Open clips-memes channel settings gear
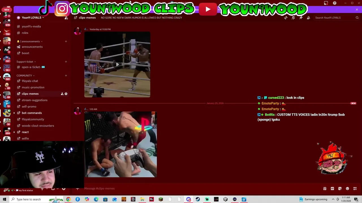 tap(66, 94)
